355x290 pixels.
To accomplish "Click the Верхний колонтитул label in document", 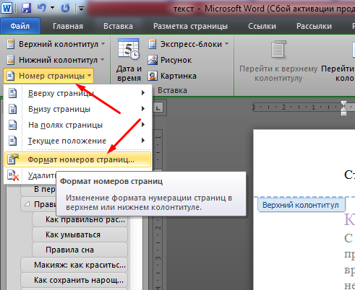I will point(301,205).
